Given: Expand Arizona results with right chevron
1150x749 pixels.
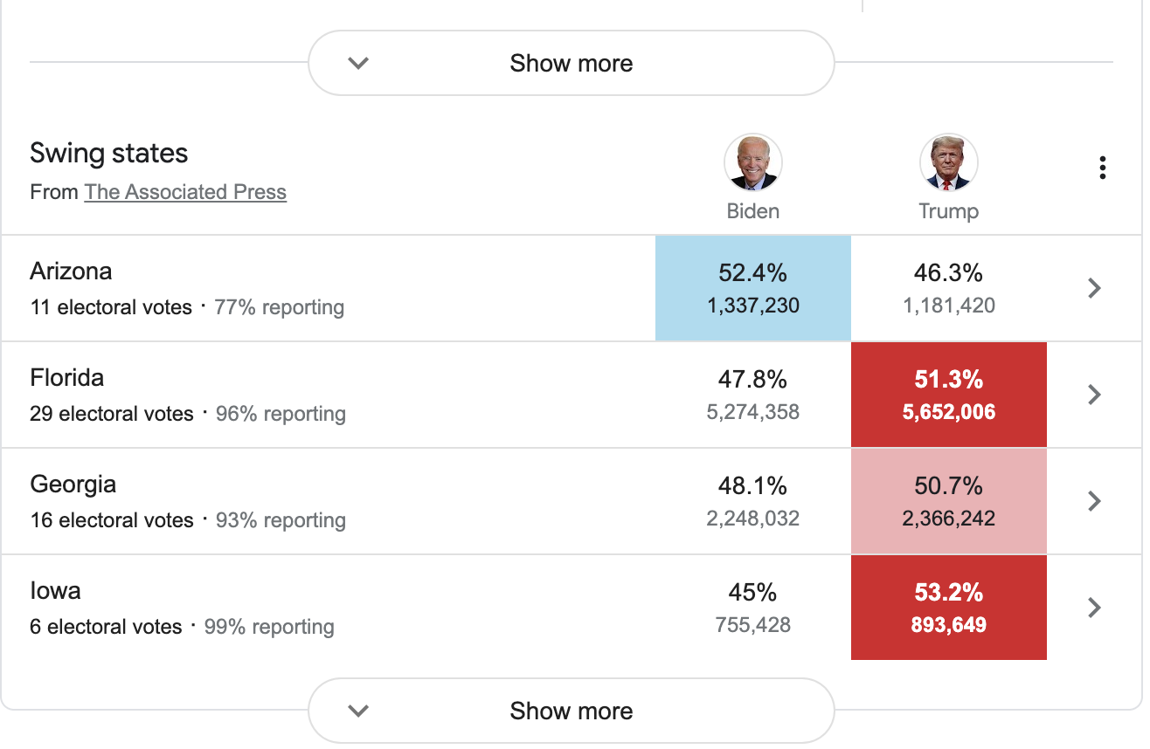Looking at the screenshot, I should coord(1094,288).
